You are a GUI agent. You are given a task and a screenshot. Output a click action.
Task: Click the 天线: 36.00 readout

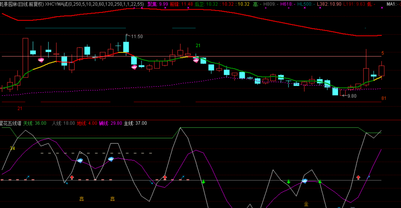35,124
